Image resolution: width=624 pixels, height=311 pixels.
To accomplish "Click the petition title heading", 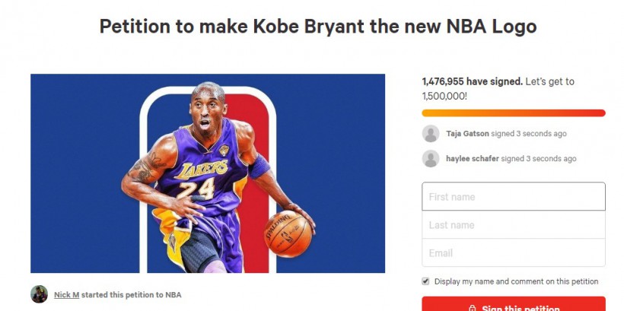I will pyautogui.click(x=318, y=27).
